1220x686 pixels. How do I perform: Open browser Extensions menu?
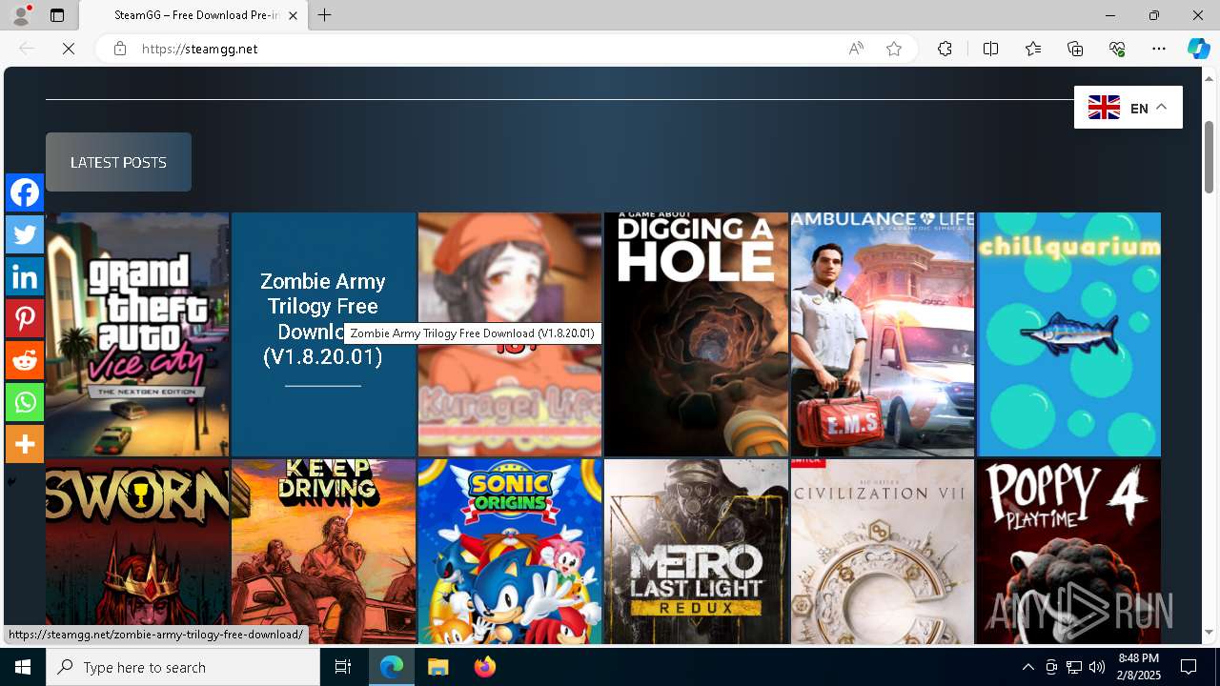click(x=945, y=49)
